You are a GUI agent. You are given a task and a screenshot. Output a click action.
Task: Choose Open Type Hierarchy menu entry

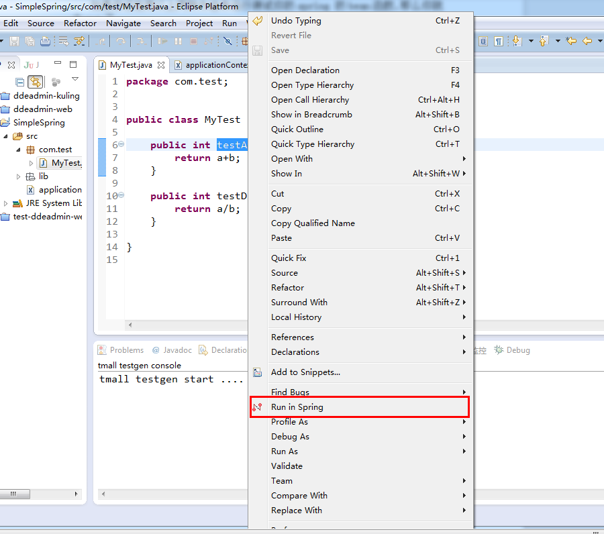click(312, 85)
